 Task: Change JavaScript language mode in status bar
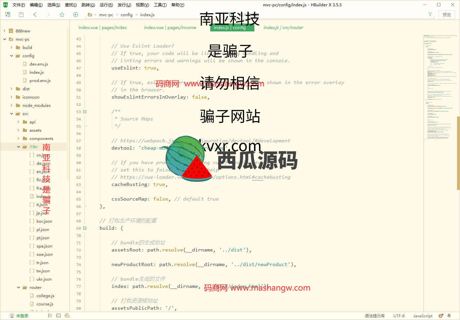423,316
